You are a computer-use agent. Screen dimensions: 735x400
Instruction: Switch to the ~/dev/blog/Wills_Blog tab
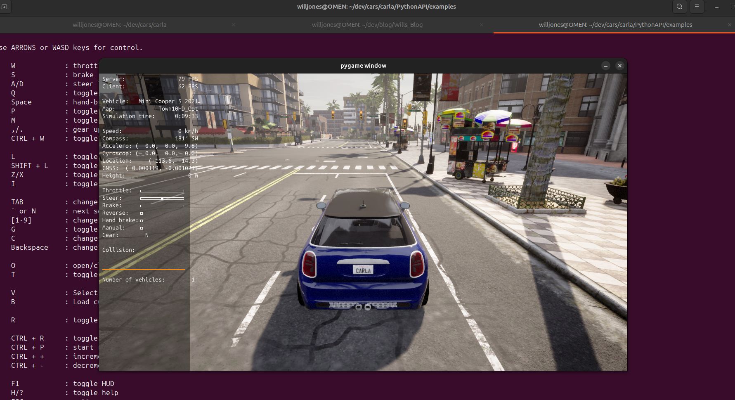(367, 25)
